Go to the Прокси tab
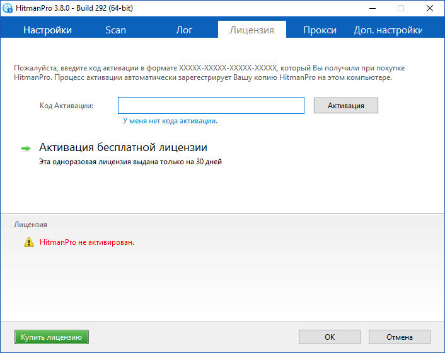Viewport: 445px width, 353px height. click(320, 30)
